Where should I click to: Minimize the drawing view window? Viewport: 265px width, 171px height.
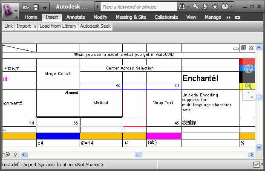pos(236,48)
